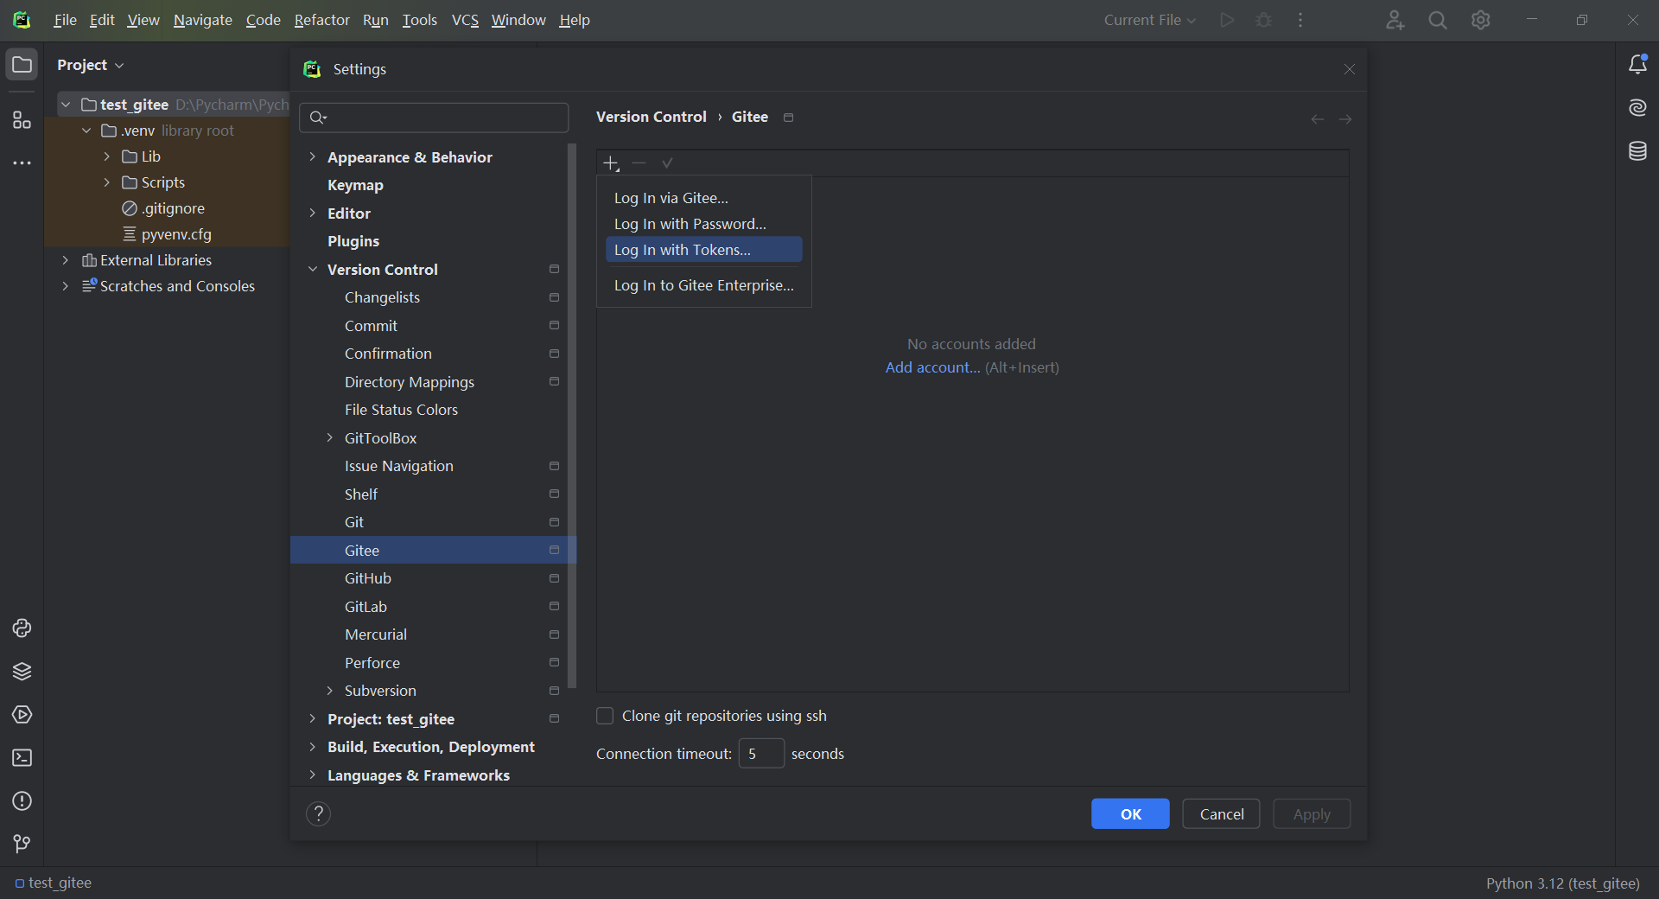
Task: Close the Settings dialog with X
Action: tap(1349, 69)
